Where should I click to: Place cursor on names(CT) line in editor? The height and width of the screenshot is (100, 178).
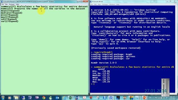(43, 9)
